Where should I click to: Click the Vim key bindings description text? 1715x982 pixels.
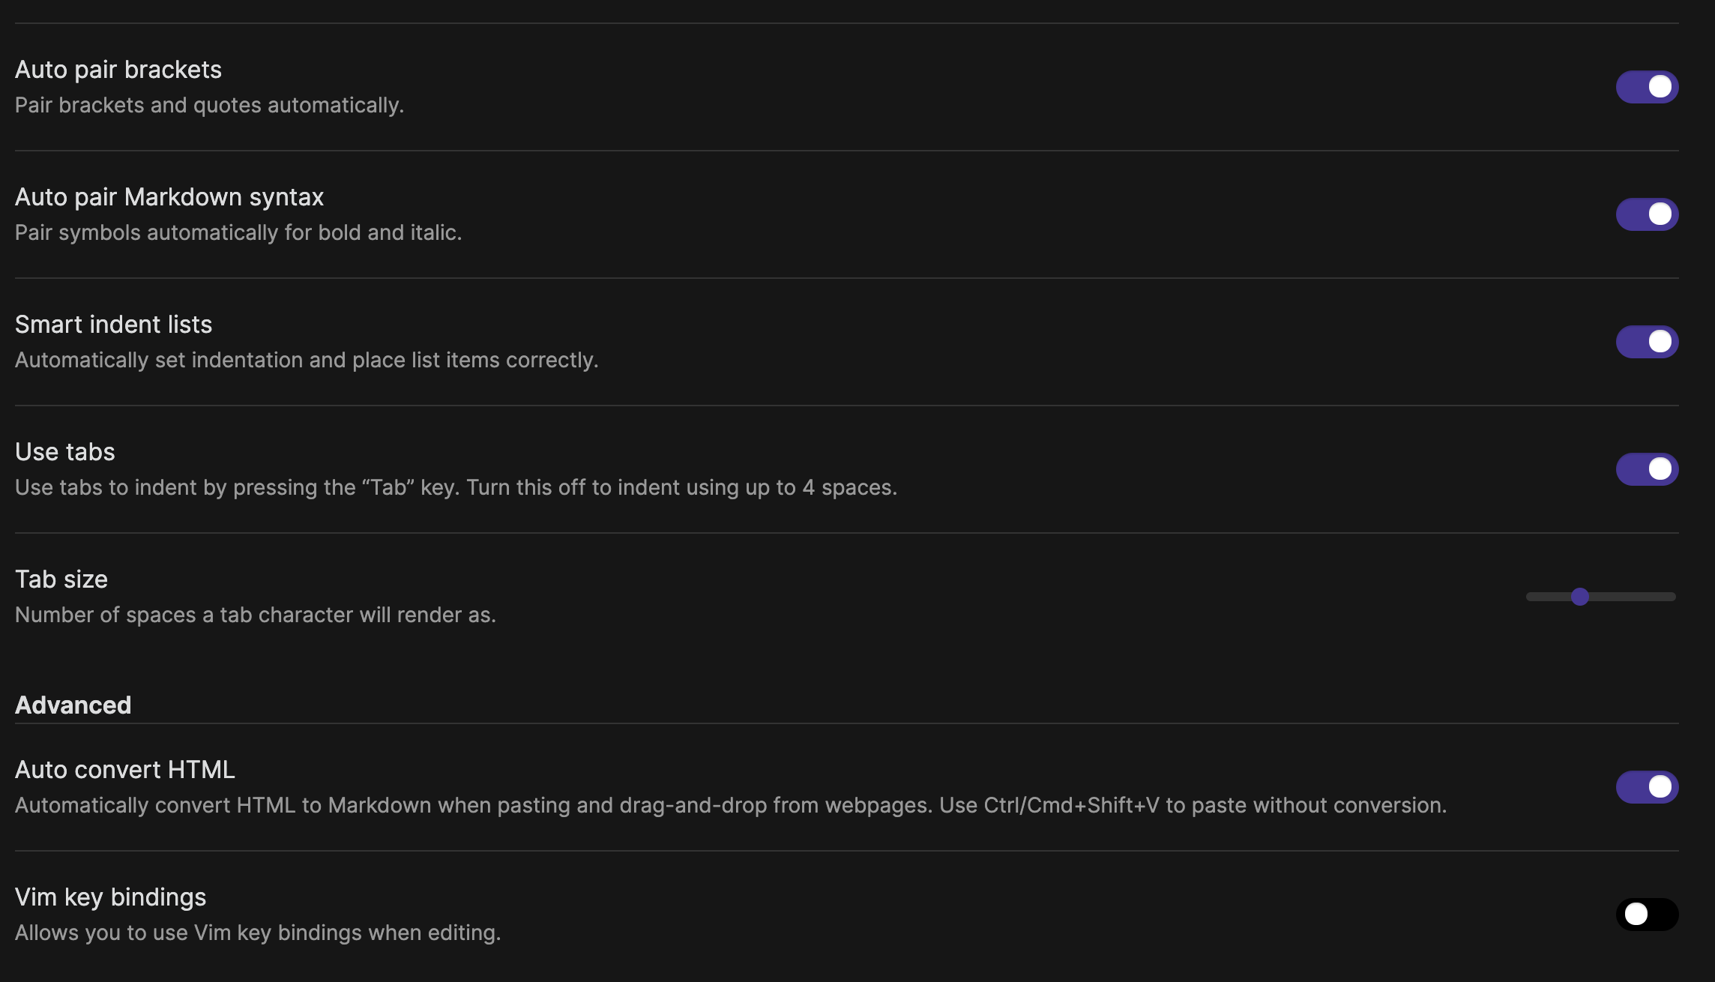[x=259, y=933]
